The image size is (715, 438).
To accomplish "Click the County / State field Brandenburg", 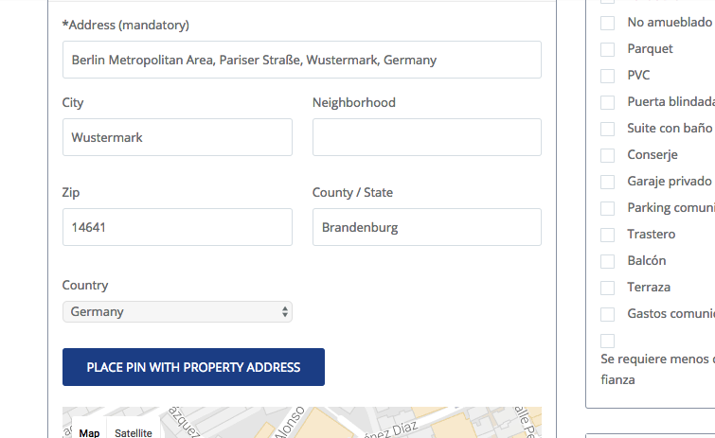I will coord(427,227).
